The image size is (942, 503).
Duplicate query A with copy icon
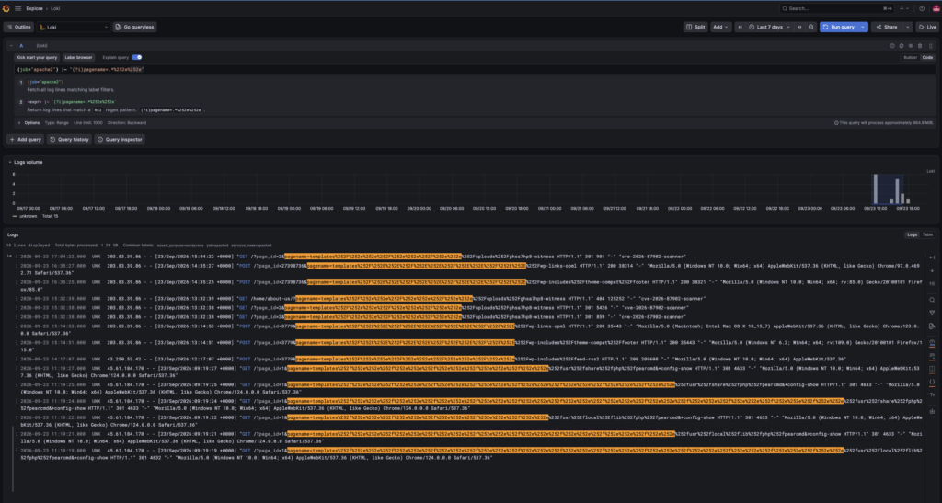click(902, 46)
